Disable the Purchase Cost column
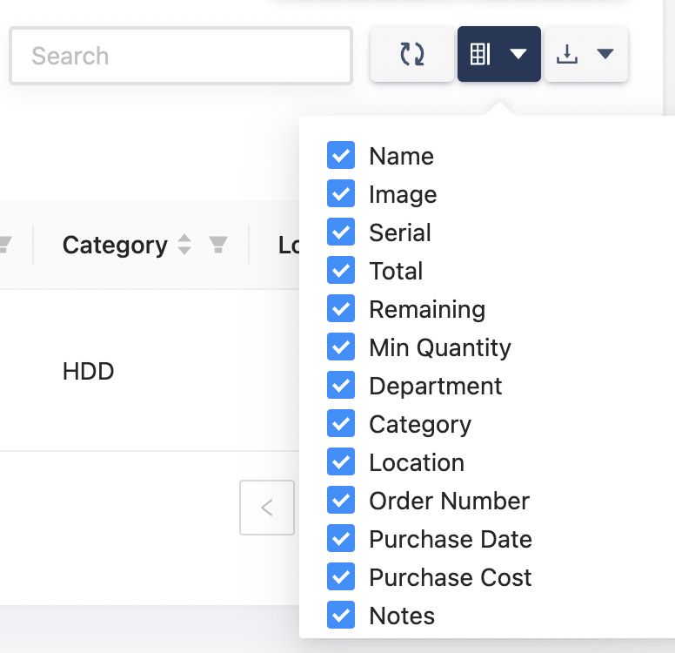Viewport: 675px width, 653px height. pyautogui.click(x=341, y=577)
